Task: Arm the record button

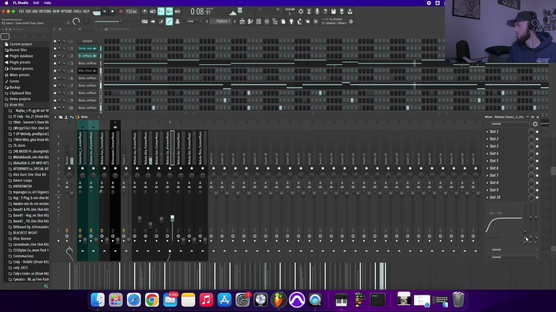Action: pyautogui.click(x=121, y=11)
